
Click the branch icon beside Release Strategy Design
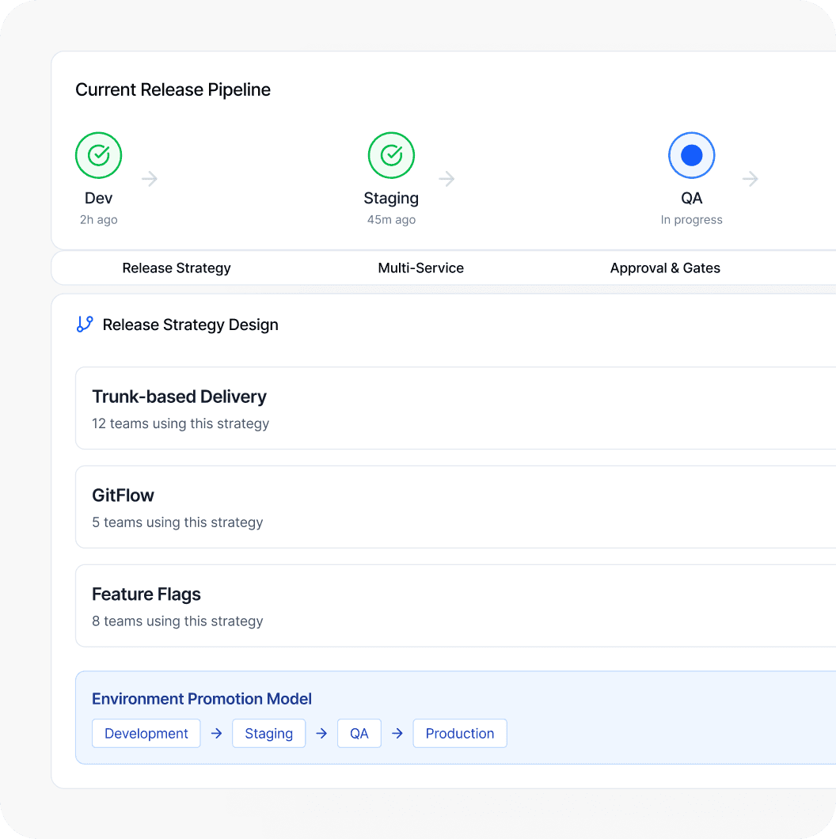click(x=85, y=324)
